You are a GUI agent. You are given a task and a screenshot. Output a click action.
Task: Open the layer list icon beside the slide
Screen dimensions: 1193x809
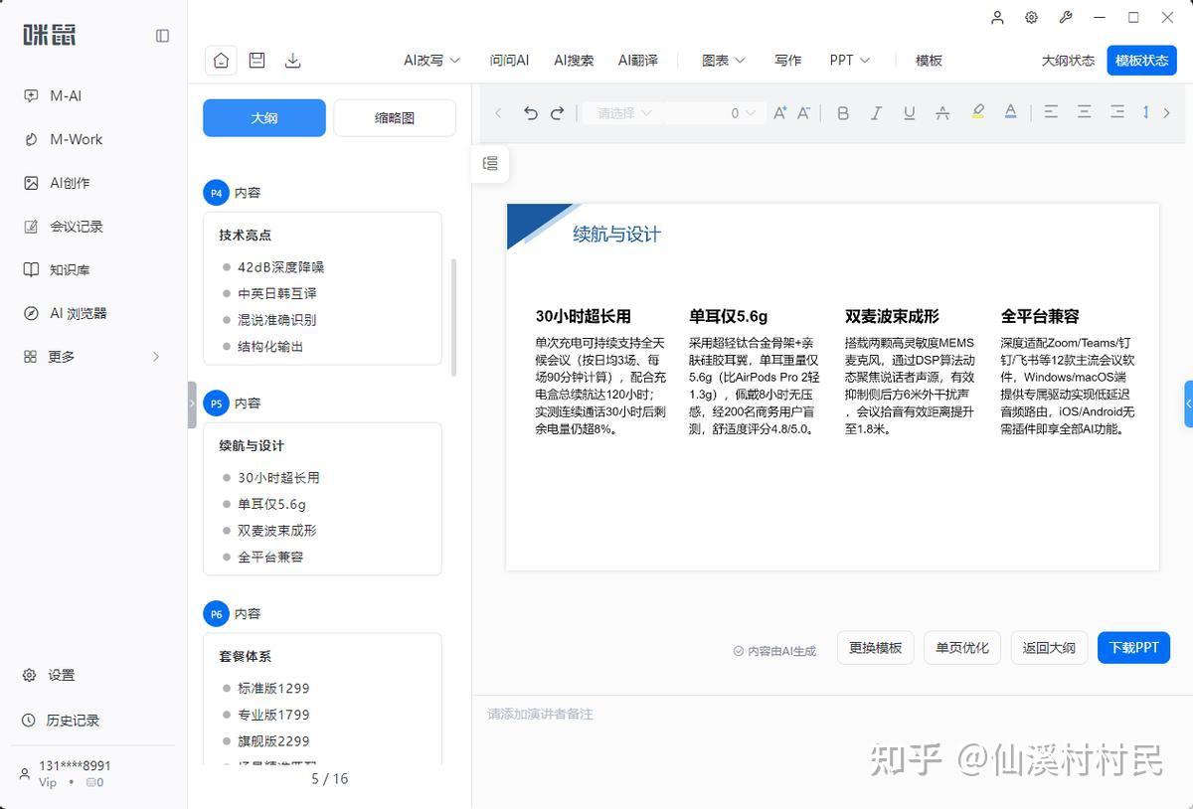(x=490, y=164)
